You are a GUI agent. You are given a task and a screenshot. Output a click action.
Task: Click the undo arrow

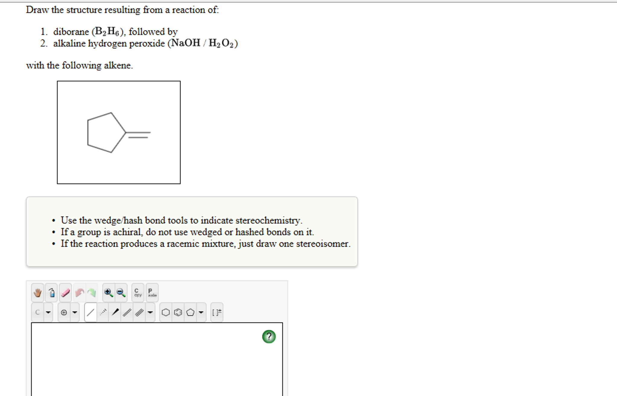pyautogui.click(x=80, y=292)
